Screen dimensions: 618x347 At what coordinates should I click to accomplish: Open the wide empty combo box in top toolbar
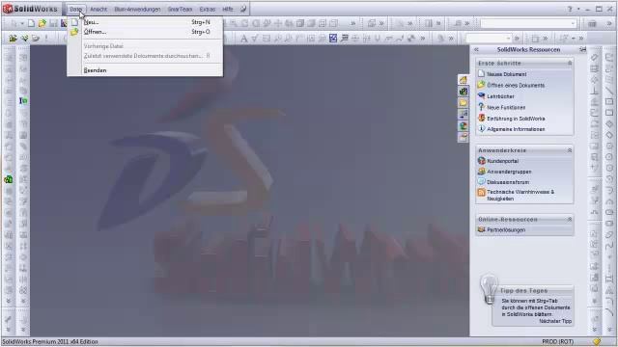[528, 23]
